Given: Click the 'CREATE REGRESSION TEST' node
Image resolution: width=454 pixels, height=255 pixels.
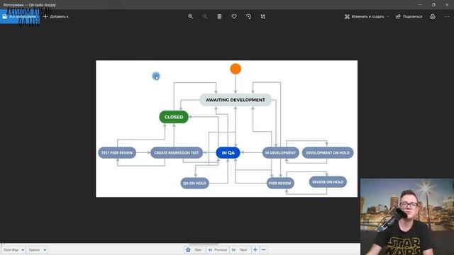Looking at the screenshot, I should click(x=177, y=153).
